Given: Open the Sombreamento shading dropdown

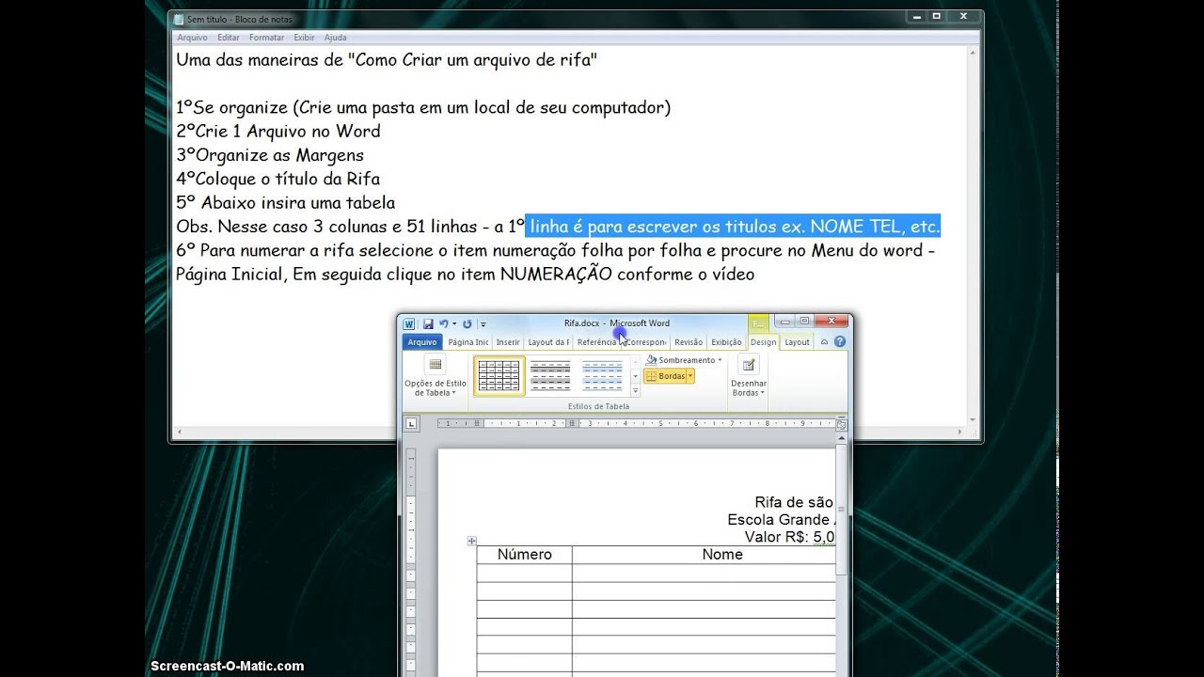Looking at the screenshot, I should (684, 360).
